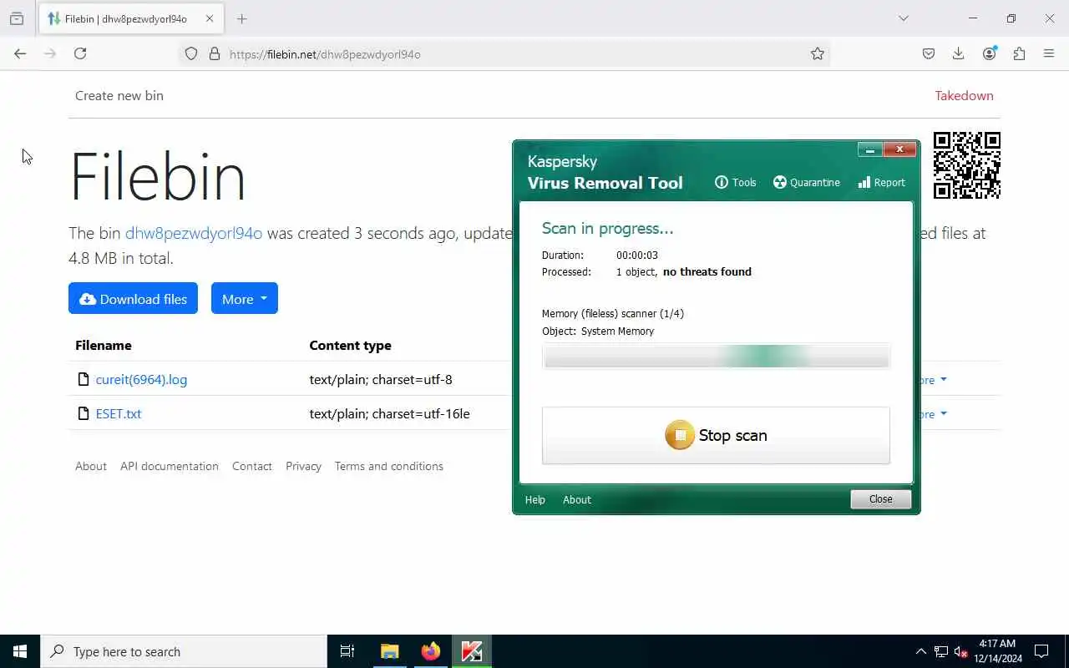Open Firefox View icon
Image resolution: width=1069 pixels, height=668 pixels.
click(x=17, y=18)
